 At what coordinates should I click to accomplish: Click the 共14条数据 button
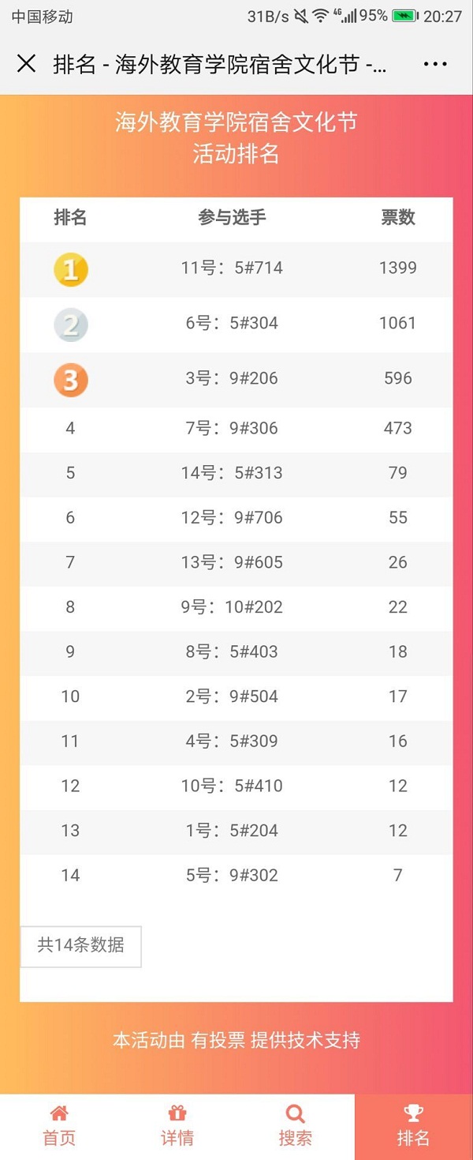click(80, 946)
